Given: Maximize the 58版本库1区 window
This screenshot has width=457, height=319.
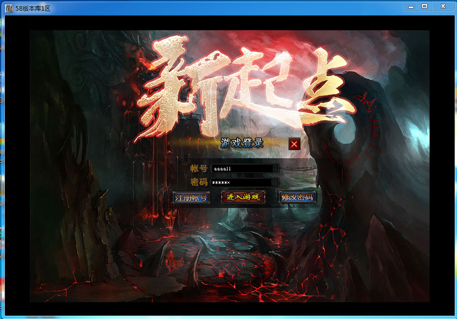Looking at the screenshot, I should click(425, 7).
